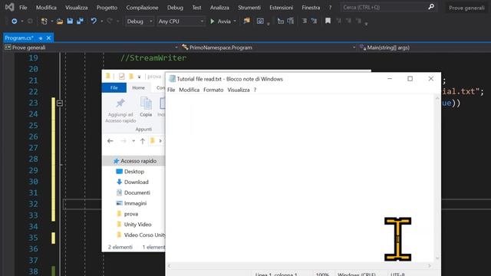Open the undo history dropdown arrow

(x=101, y=21)
